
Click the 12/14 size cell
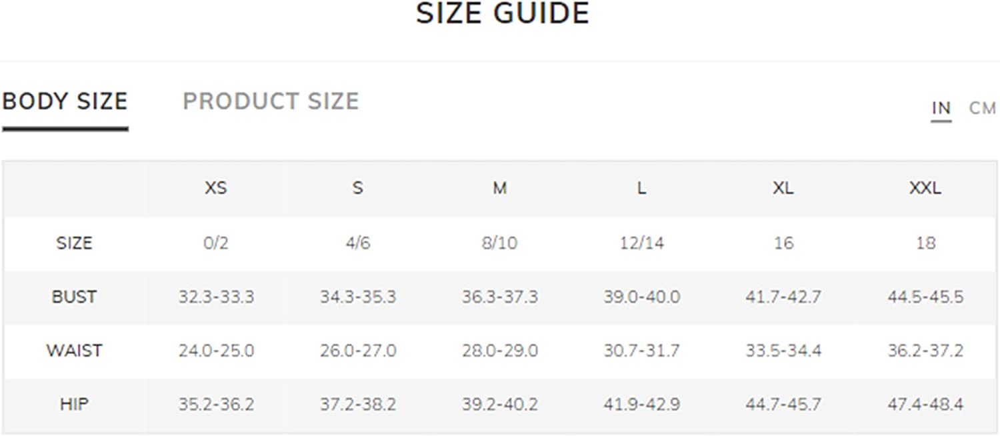pos(641,243)
